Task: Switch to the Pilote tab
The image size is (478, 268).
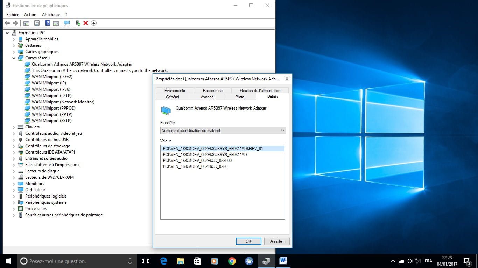Action: click(240, 97)
